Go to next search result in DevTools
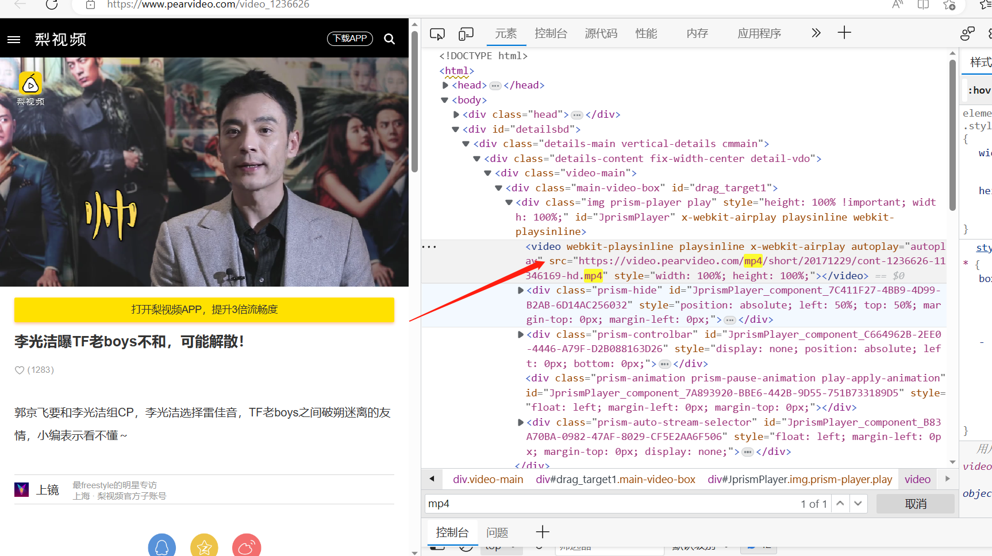 point(858,504)
